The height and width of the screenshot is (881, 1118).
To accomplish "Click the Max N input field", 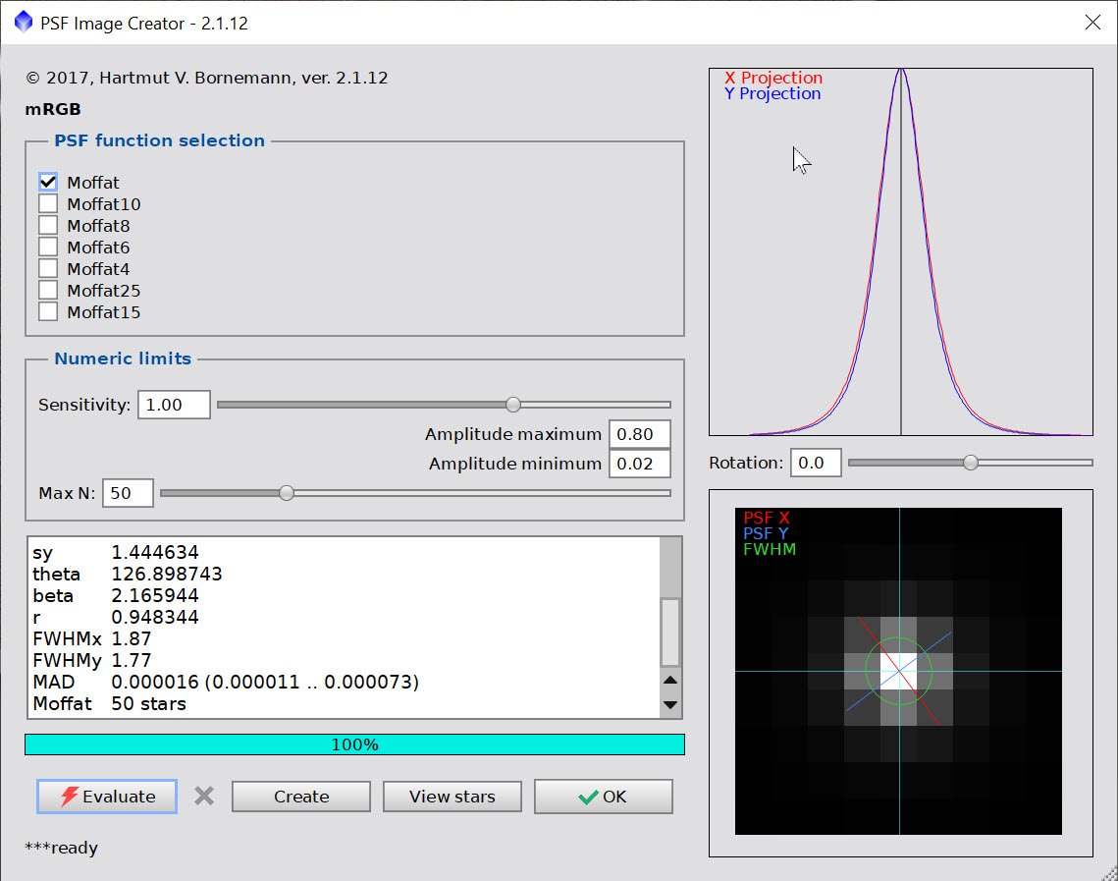I will coord(128,493).
